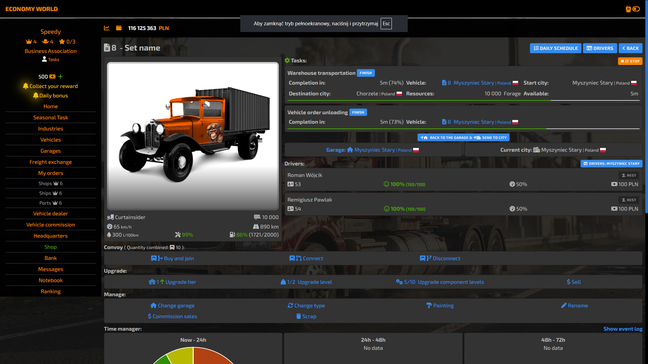Open vehicle link in Vehicle order unloading row

(x=480, y=122)
